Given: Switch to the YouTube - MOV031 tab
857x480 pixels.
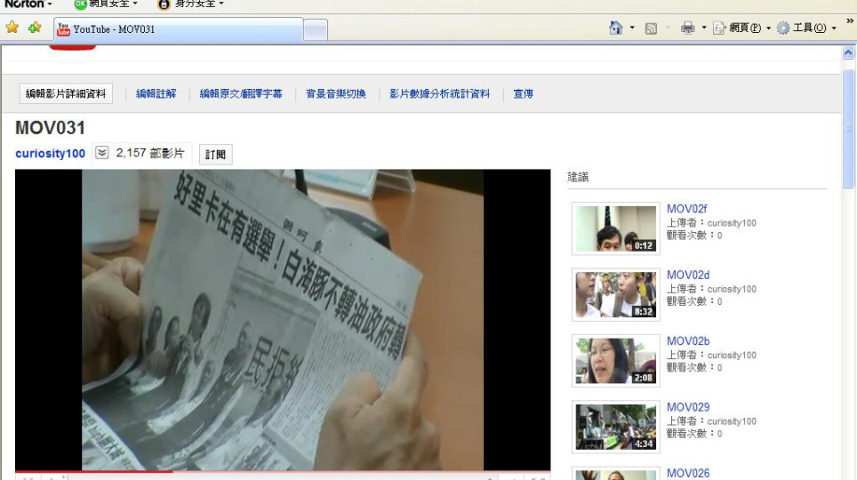Looking at the screenshot, I should [x=178, y=29].
